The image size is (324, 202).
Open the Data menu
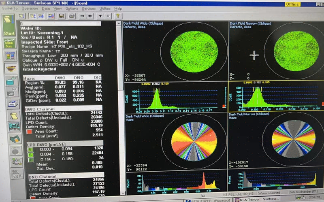(x=46, y=9)
